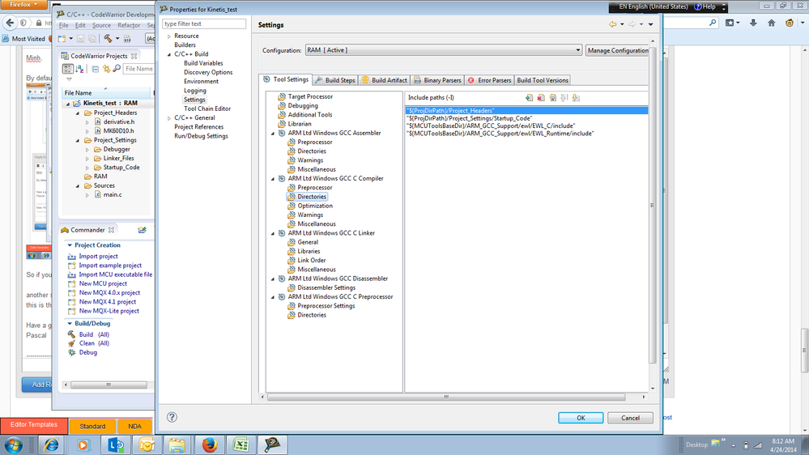809x455 pixels.
Task: Collapse ARM Ltd Windows GCC Assembler node
Action: click(x=273, y=133)
